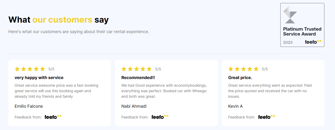Click the 'Great price.' review title
Viewport: 335px width, 130px height.
tap(240, 78)
